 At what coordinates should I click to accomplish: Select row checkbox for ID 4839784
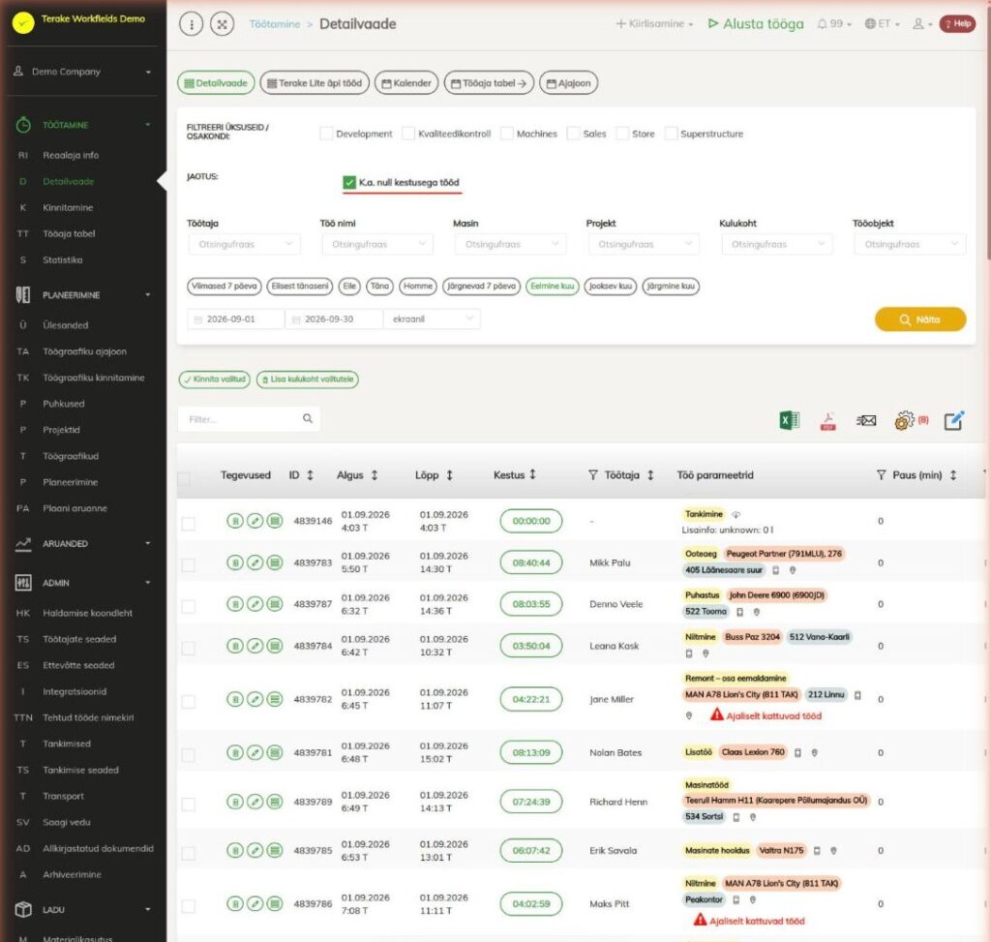click(x=189, y=648)
